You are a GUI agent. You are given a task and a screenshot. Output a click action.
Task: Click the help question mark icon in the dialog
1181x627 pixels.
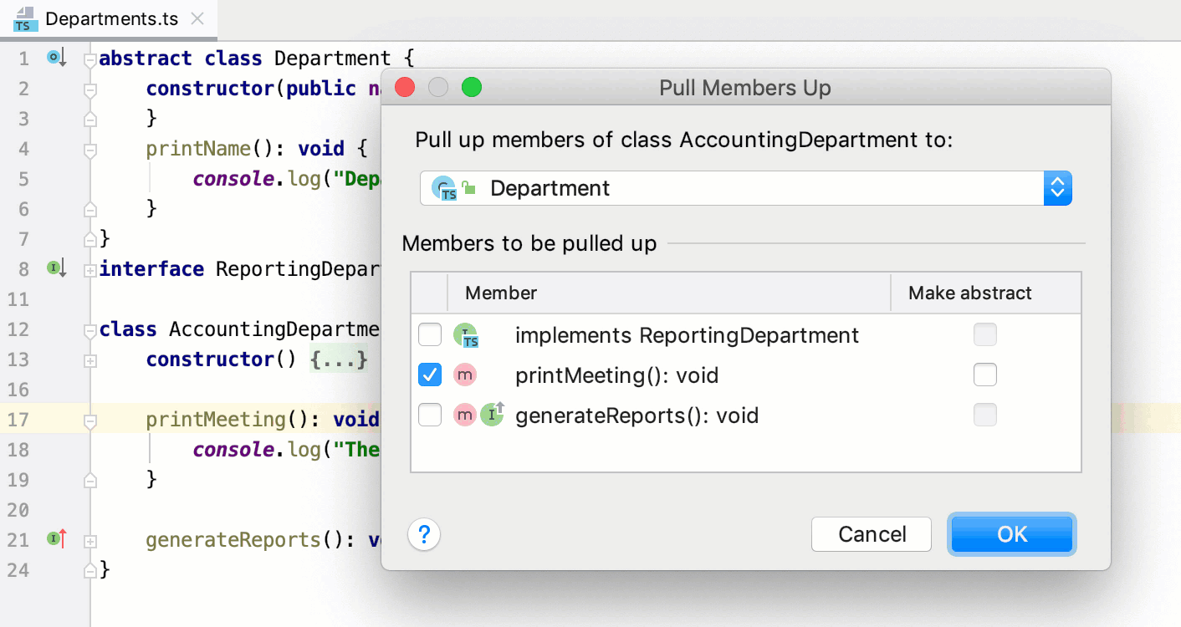coord(424,534)
